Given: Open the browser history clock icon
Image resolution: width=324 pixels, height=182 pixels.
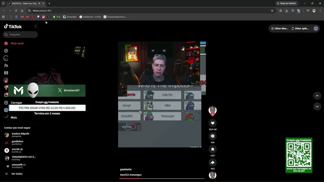Looking at the screenshot, I should (293, 11).
